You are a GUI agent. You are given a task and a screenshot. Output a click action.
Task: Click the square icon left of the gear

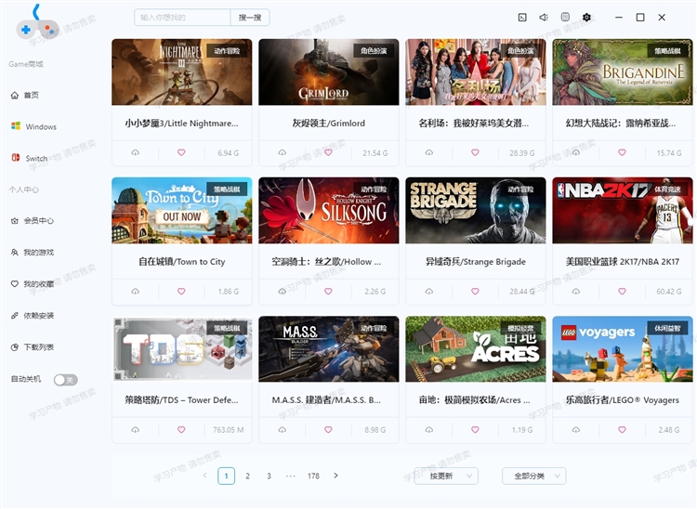[x=565, y=17]
